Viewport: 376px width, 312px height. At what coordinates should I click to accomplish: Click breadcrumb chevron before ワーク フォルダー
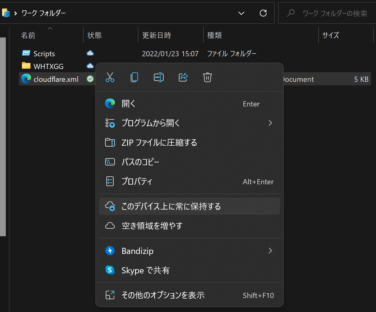16,13
